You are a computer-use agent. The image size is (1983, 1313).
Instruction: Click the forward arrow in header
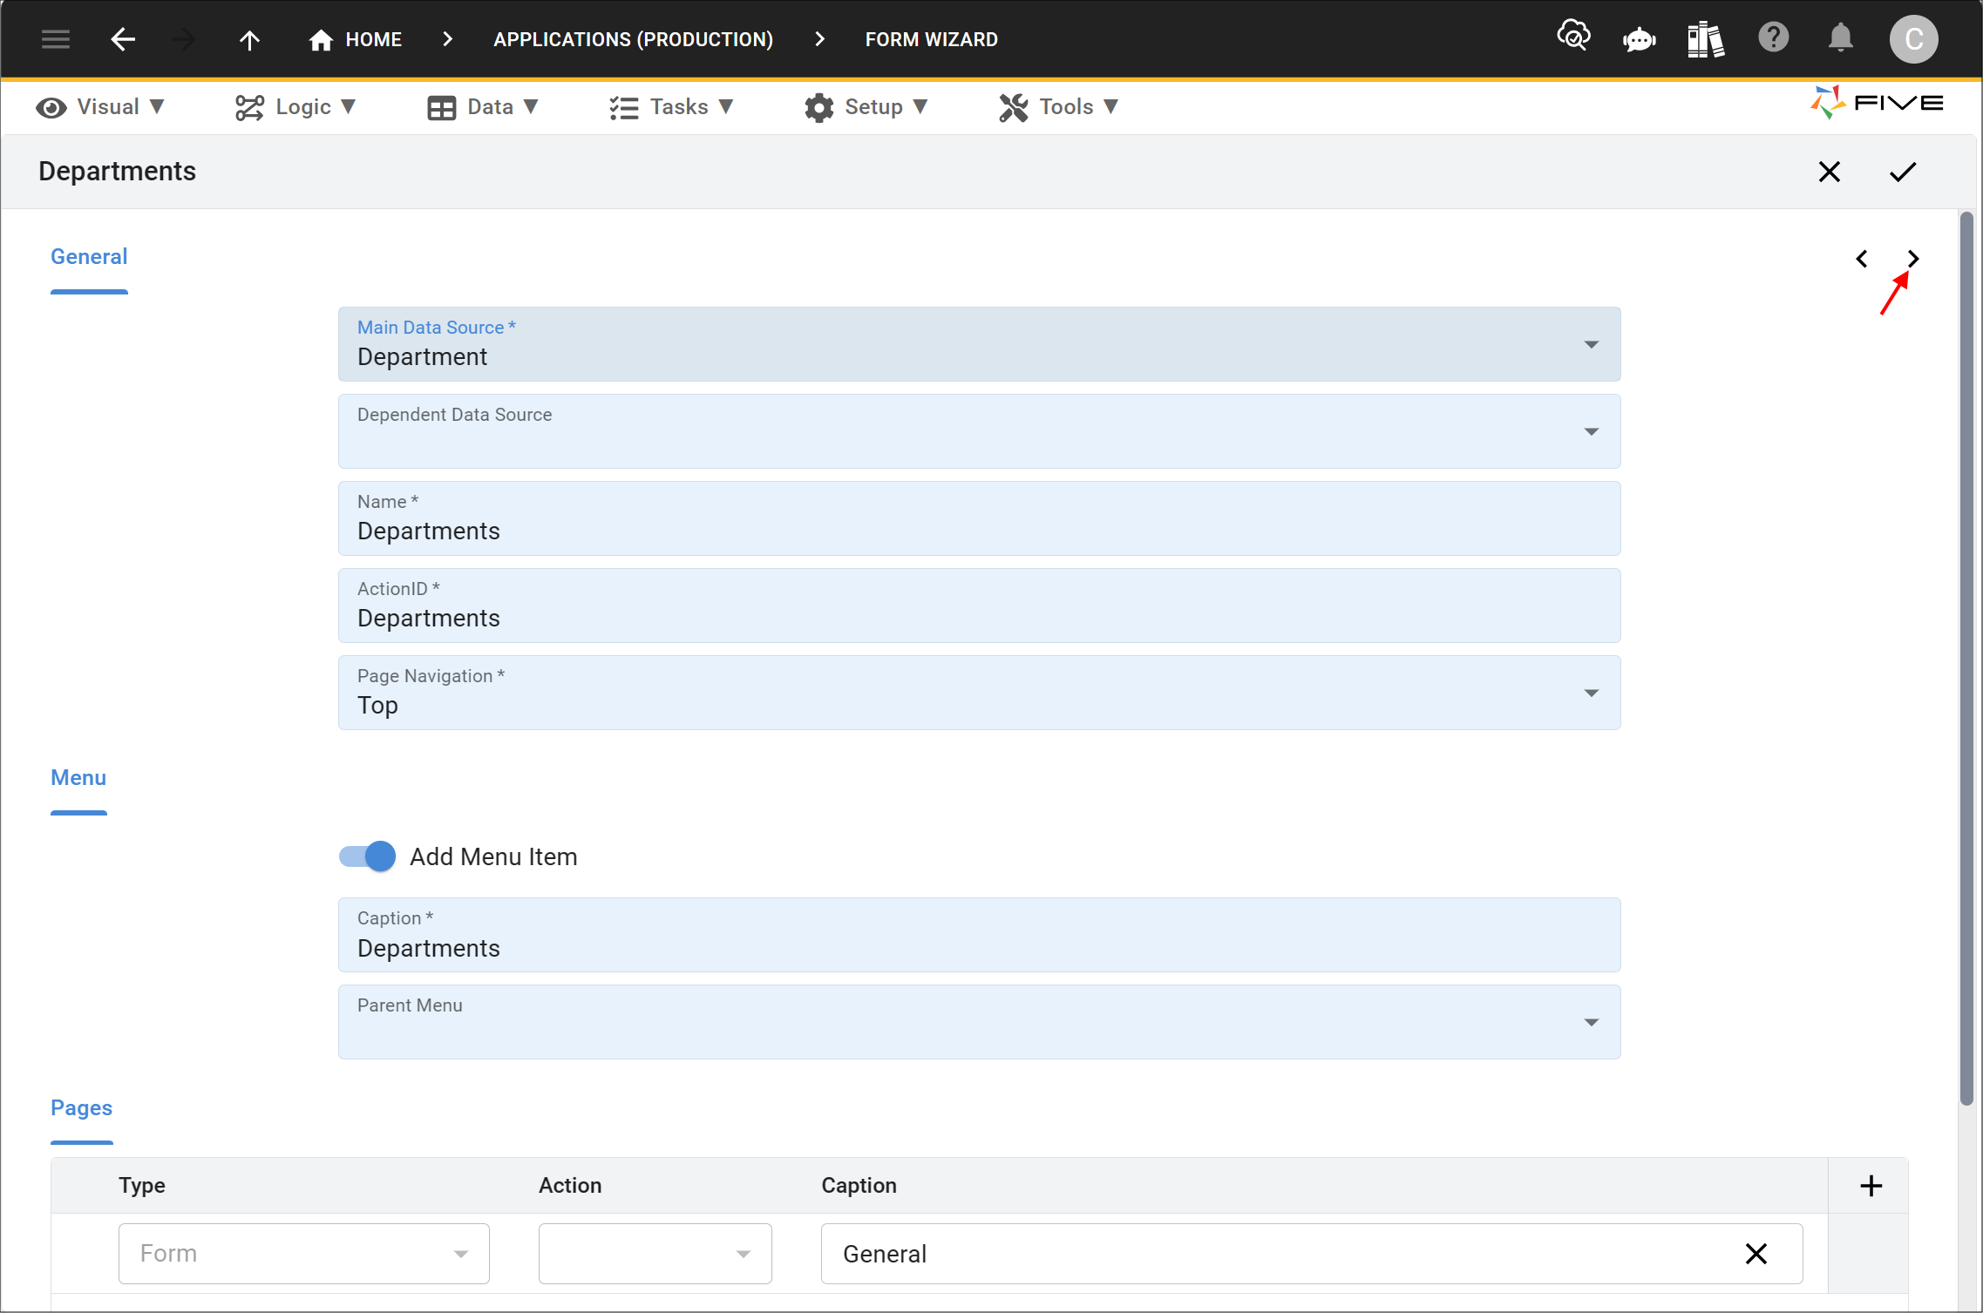[x=183, y=39]
